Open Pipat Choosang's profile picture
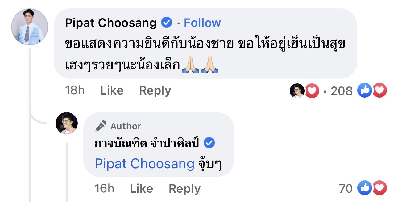Viewport: 398px width, 202px height. pos(30,27)
